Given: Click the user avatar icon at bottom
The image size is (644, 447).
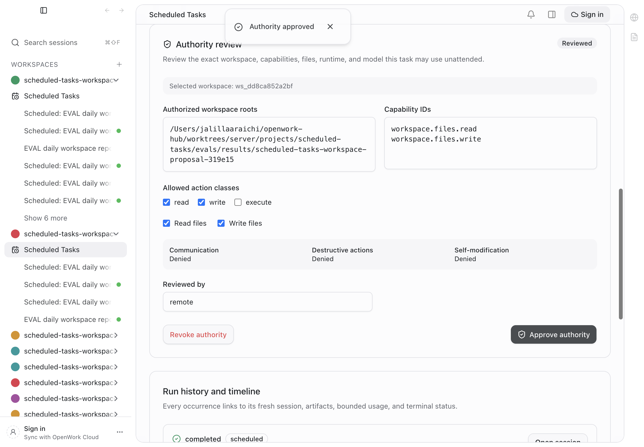Looking at the screenshot, I should point(13,432).
